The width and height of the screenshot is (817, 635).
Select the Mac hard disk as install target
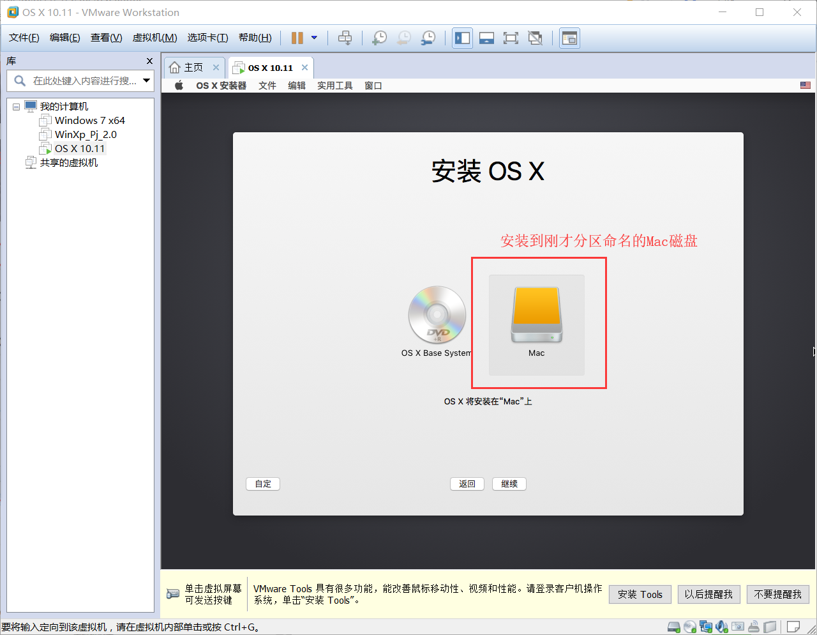coord(537,325)
